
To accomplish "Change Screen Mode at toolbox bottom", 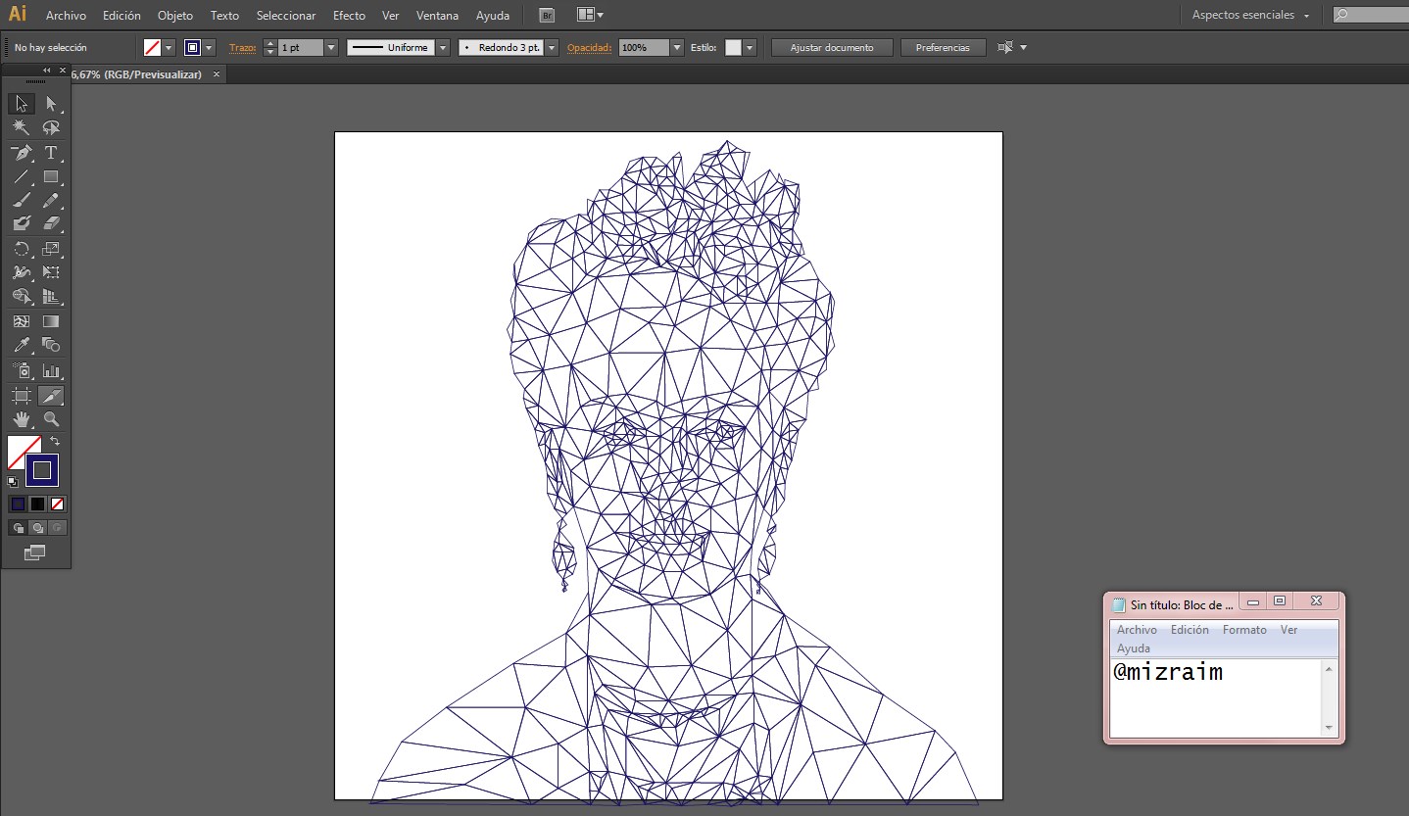I will [x=34, y=552].
